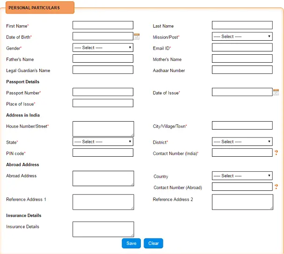Click the 'Address in India' section heading

[23, 115]
